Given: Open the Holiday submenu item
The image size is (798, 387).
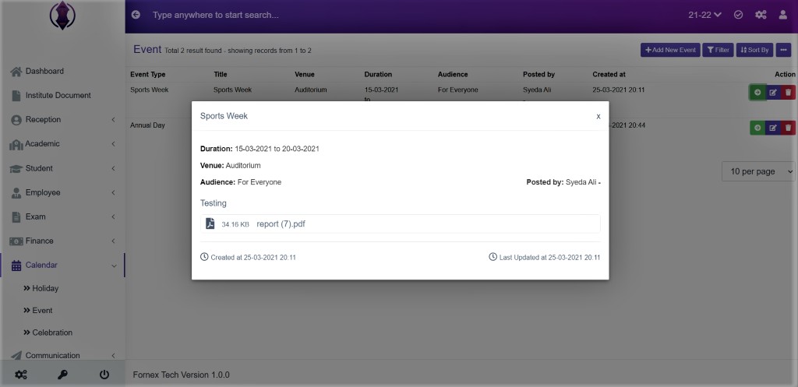Looking at the screenshot, I should tap(45, 288).
